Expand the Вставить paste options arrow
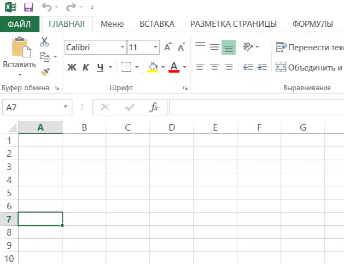The image size is (344, 264). point(20,75)
